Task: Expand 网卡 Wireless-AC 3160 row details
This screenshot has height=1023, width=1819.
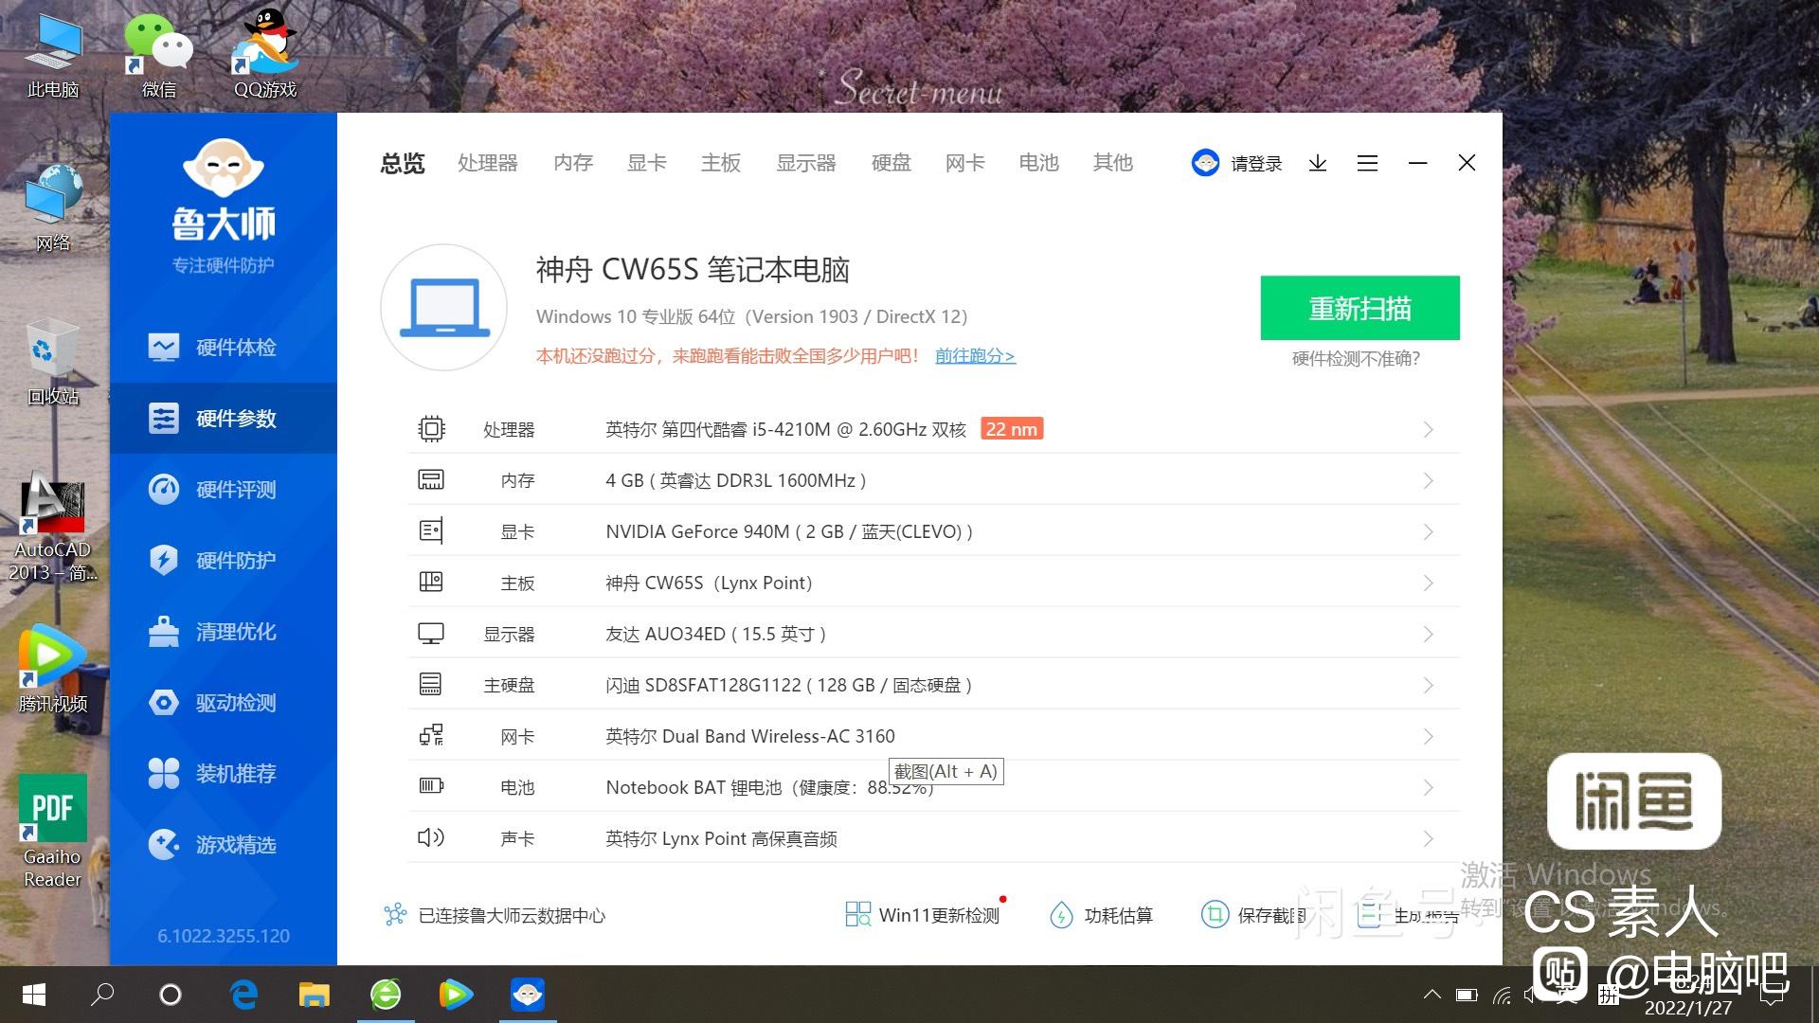Action: pyautogui.click(x=1428, y=737)
